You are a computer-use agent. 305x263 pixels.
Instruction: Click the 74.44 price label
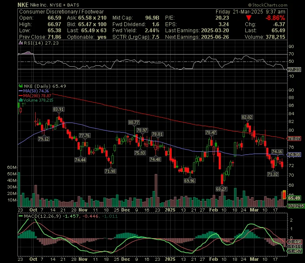pyautogui.click(x=80, y=160)
